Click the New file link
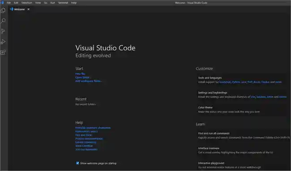The image size is (291, 171). pyautogui.click(x=80, y=74)
